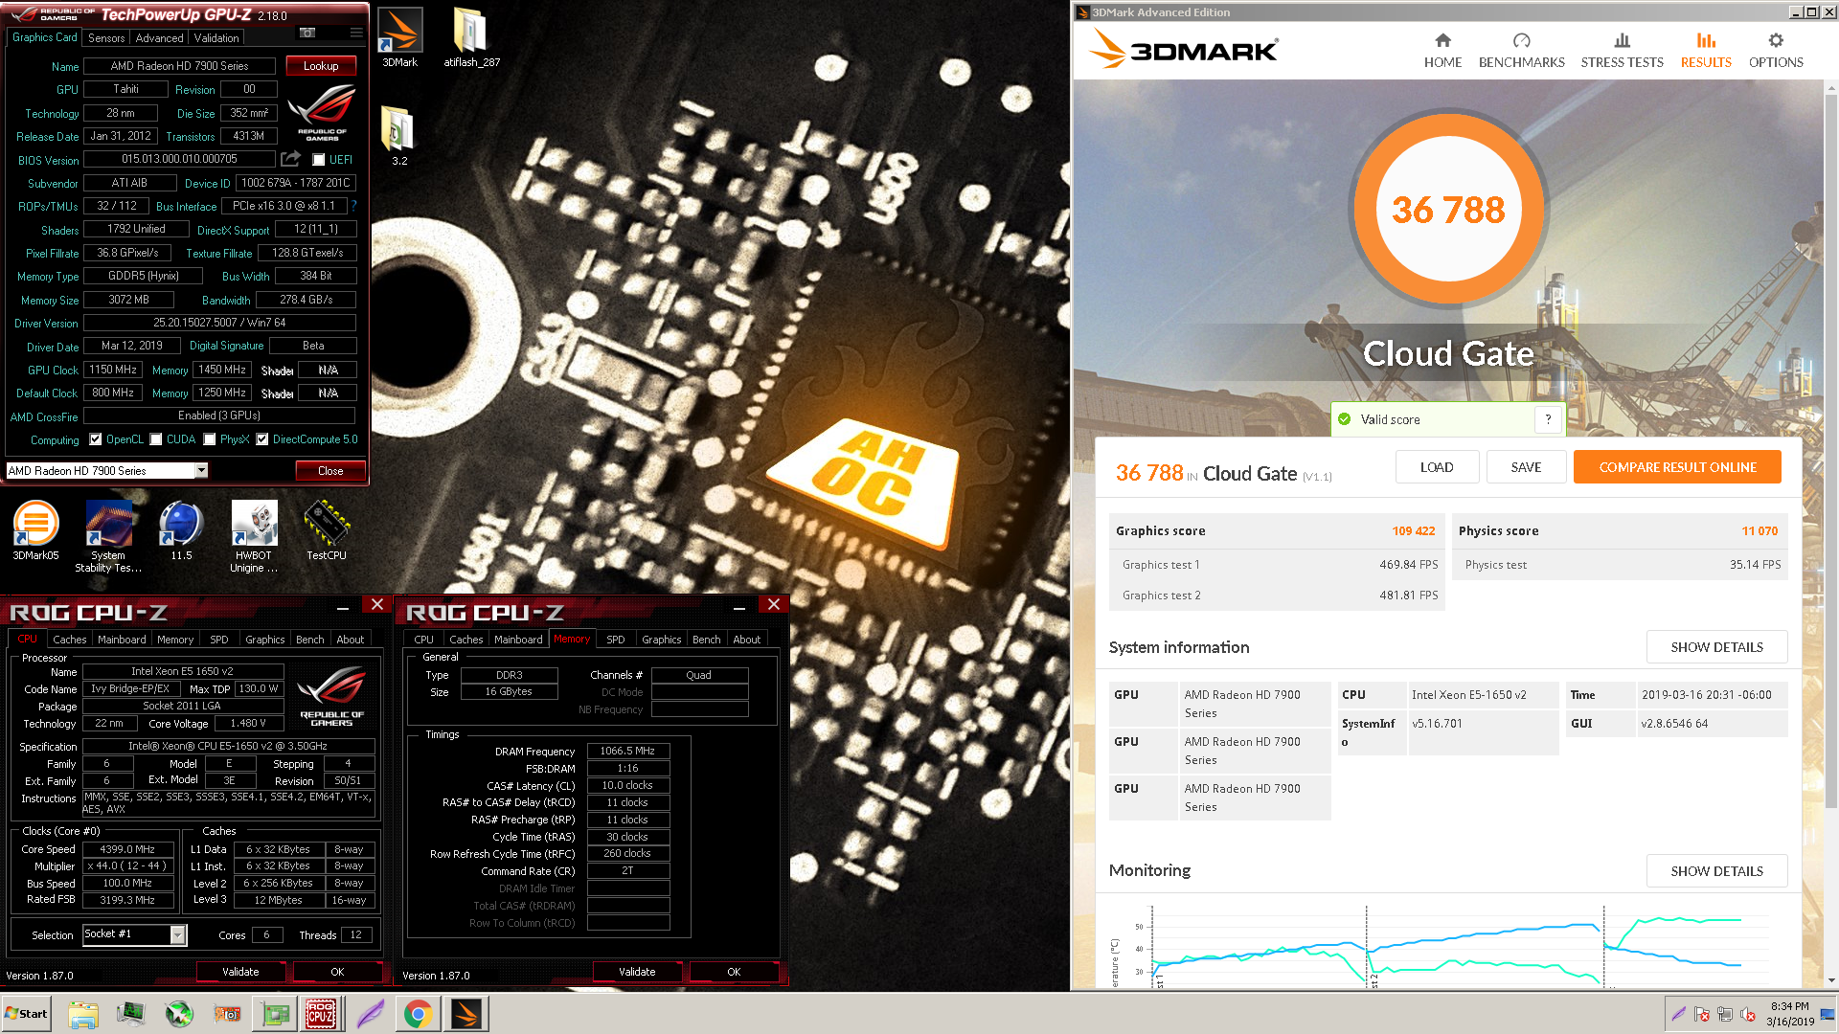Launch the TestCPU desktop icon
Screen dimensions: 1839x1034
pyautogui.click(x=327, y=531)
